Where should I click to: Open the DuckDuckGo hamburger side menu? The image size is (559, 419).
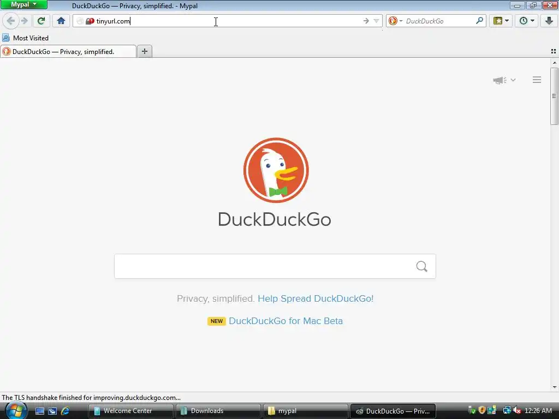point(537,80)
